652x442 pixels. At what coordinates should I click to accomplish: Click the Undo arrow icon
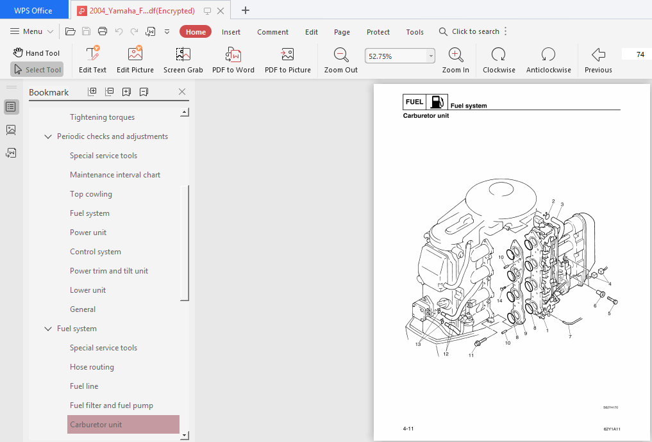coord(119,31)
